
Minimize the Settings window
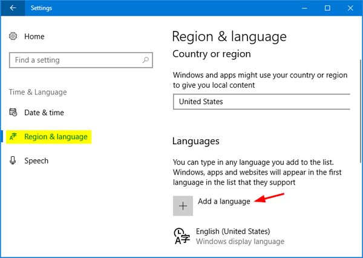coord(299,8)
